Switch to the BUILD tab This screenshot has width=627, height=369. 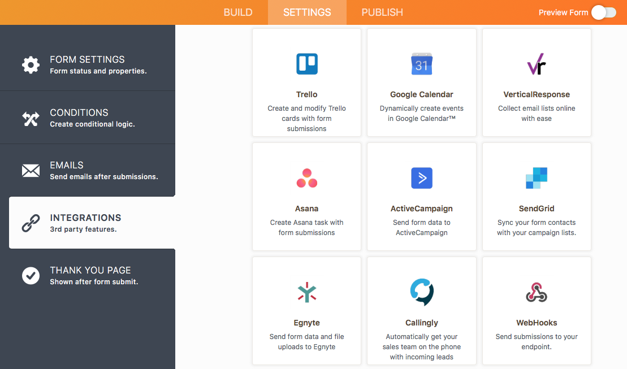(238, 12)
